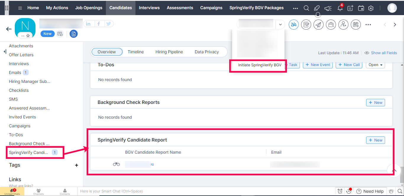
Task: Click the scroll to top arrow button
Action: click(x=394, y=170)
